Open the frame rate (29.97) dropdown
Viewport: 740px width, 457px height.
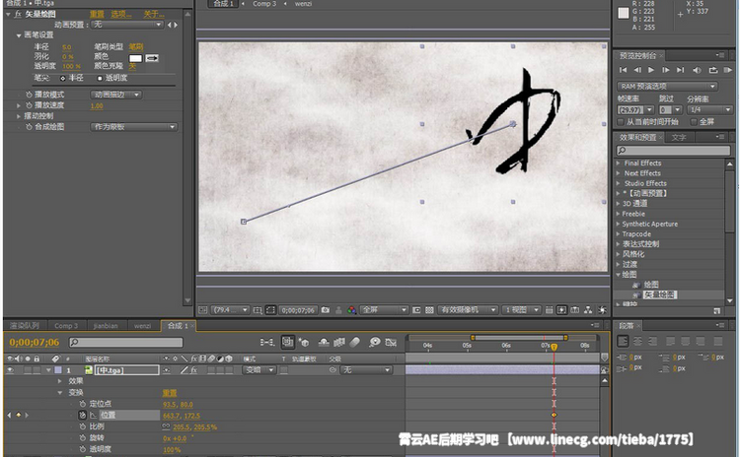[635, 109]
